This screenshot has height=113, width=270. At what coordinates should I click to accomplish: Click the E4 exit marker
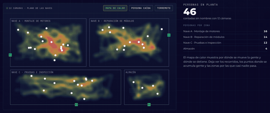click(149, 104)
